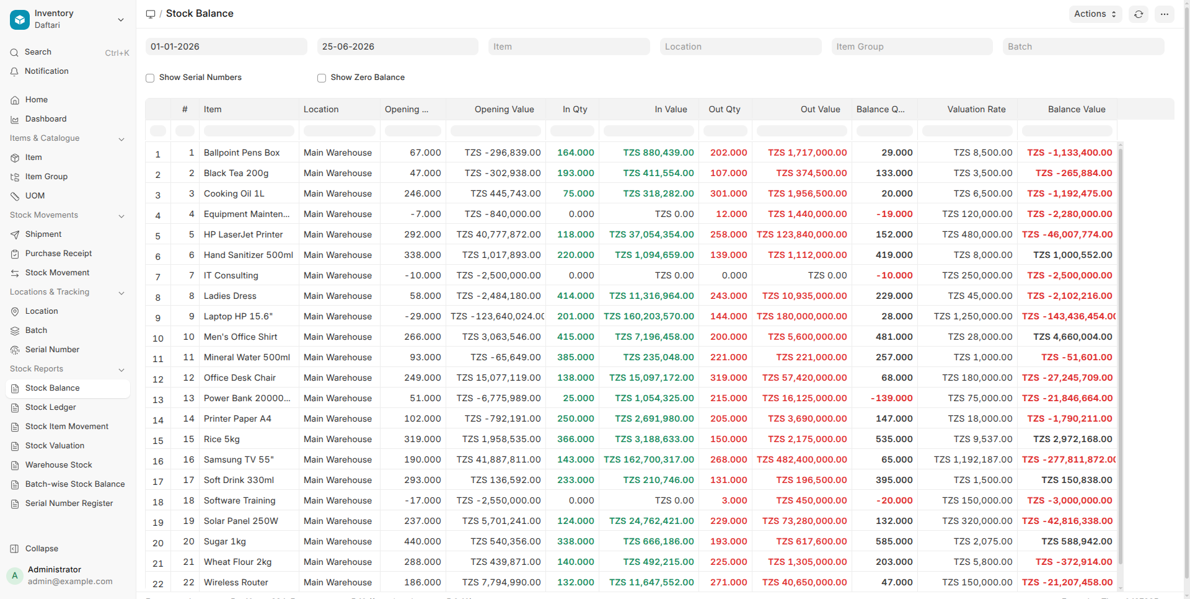Click the Batch filter input
This screenshot has width=1190, height=599.
1083,47
